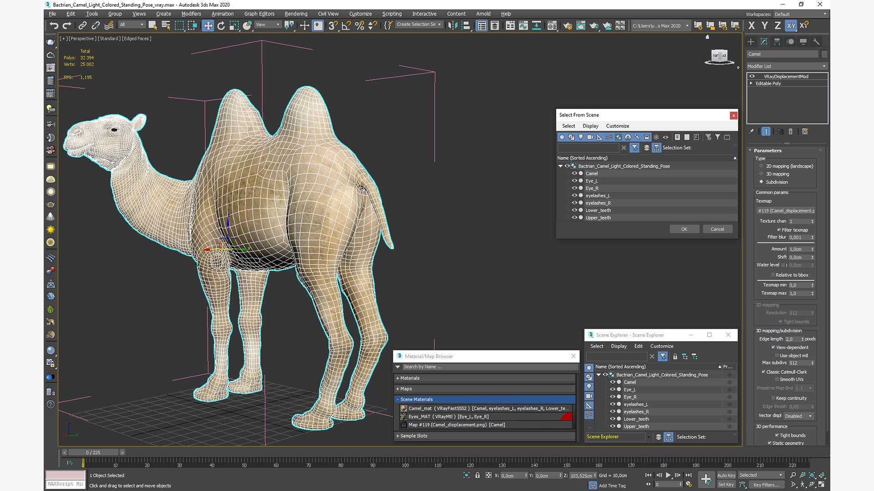This screenshot has width=874, height=491.
Task: Select the 3D mapping radio button
Action: [761, 174]
